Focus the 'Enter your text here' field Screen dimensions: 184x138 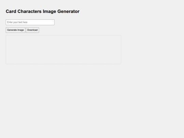[30, 22]
